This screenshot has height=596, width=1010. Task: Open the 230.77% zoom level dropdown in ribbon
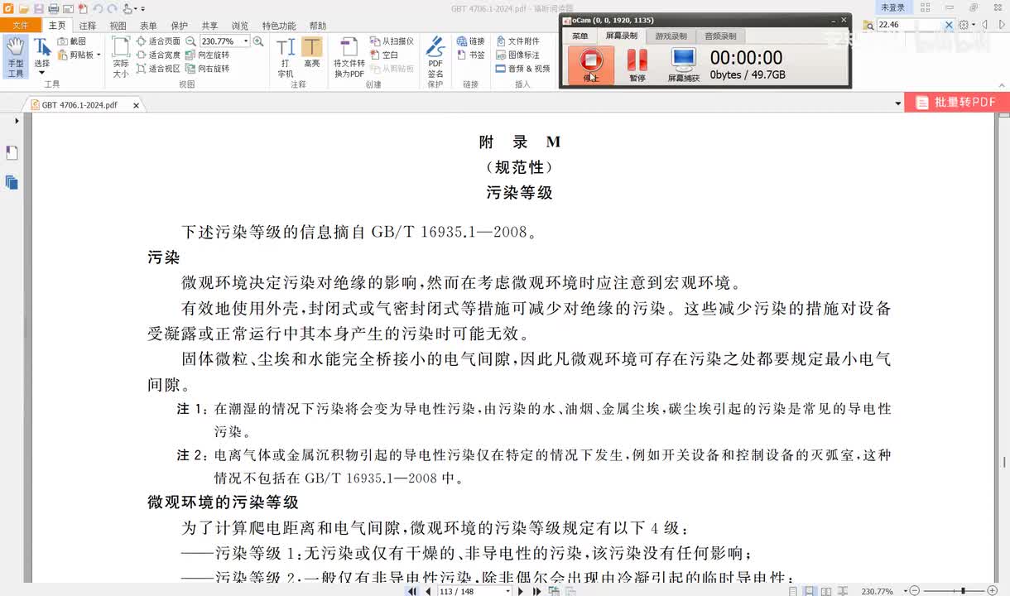pos(246,41)
